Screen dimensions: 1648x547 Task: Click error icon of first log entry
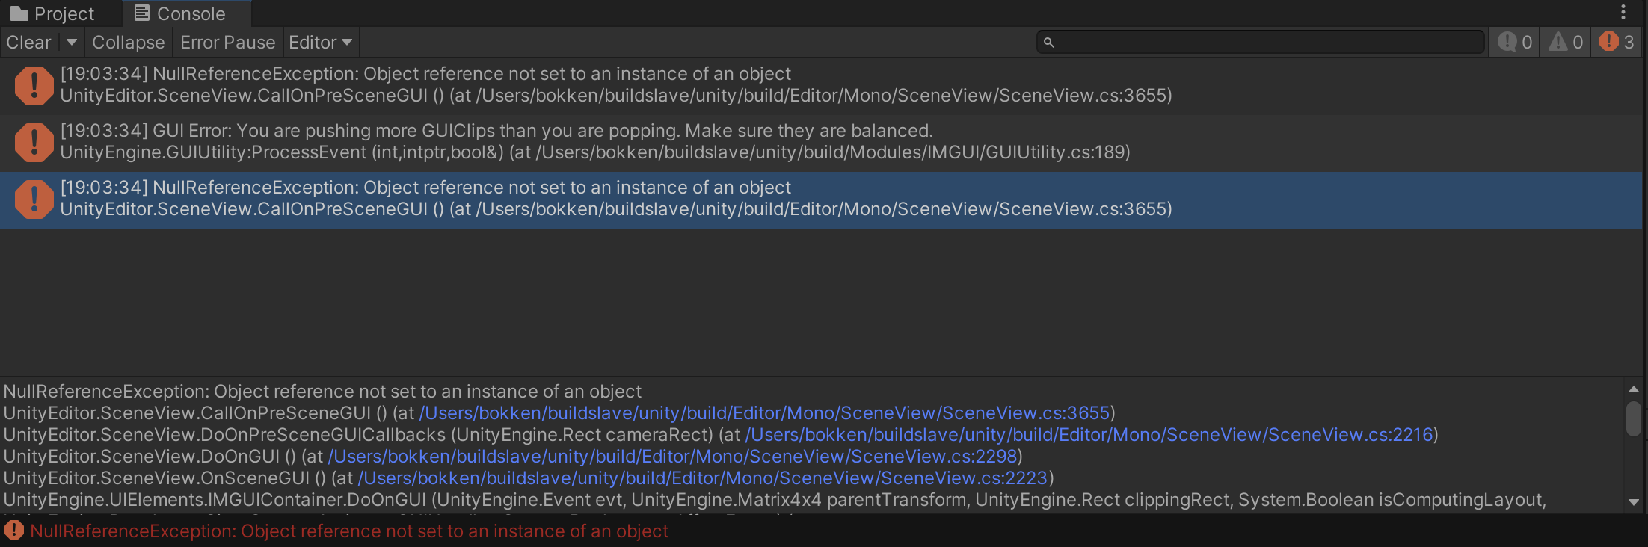34,85
